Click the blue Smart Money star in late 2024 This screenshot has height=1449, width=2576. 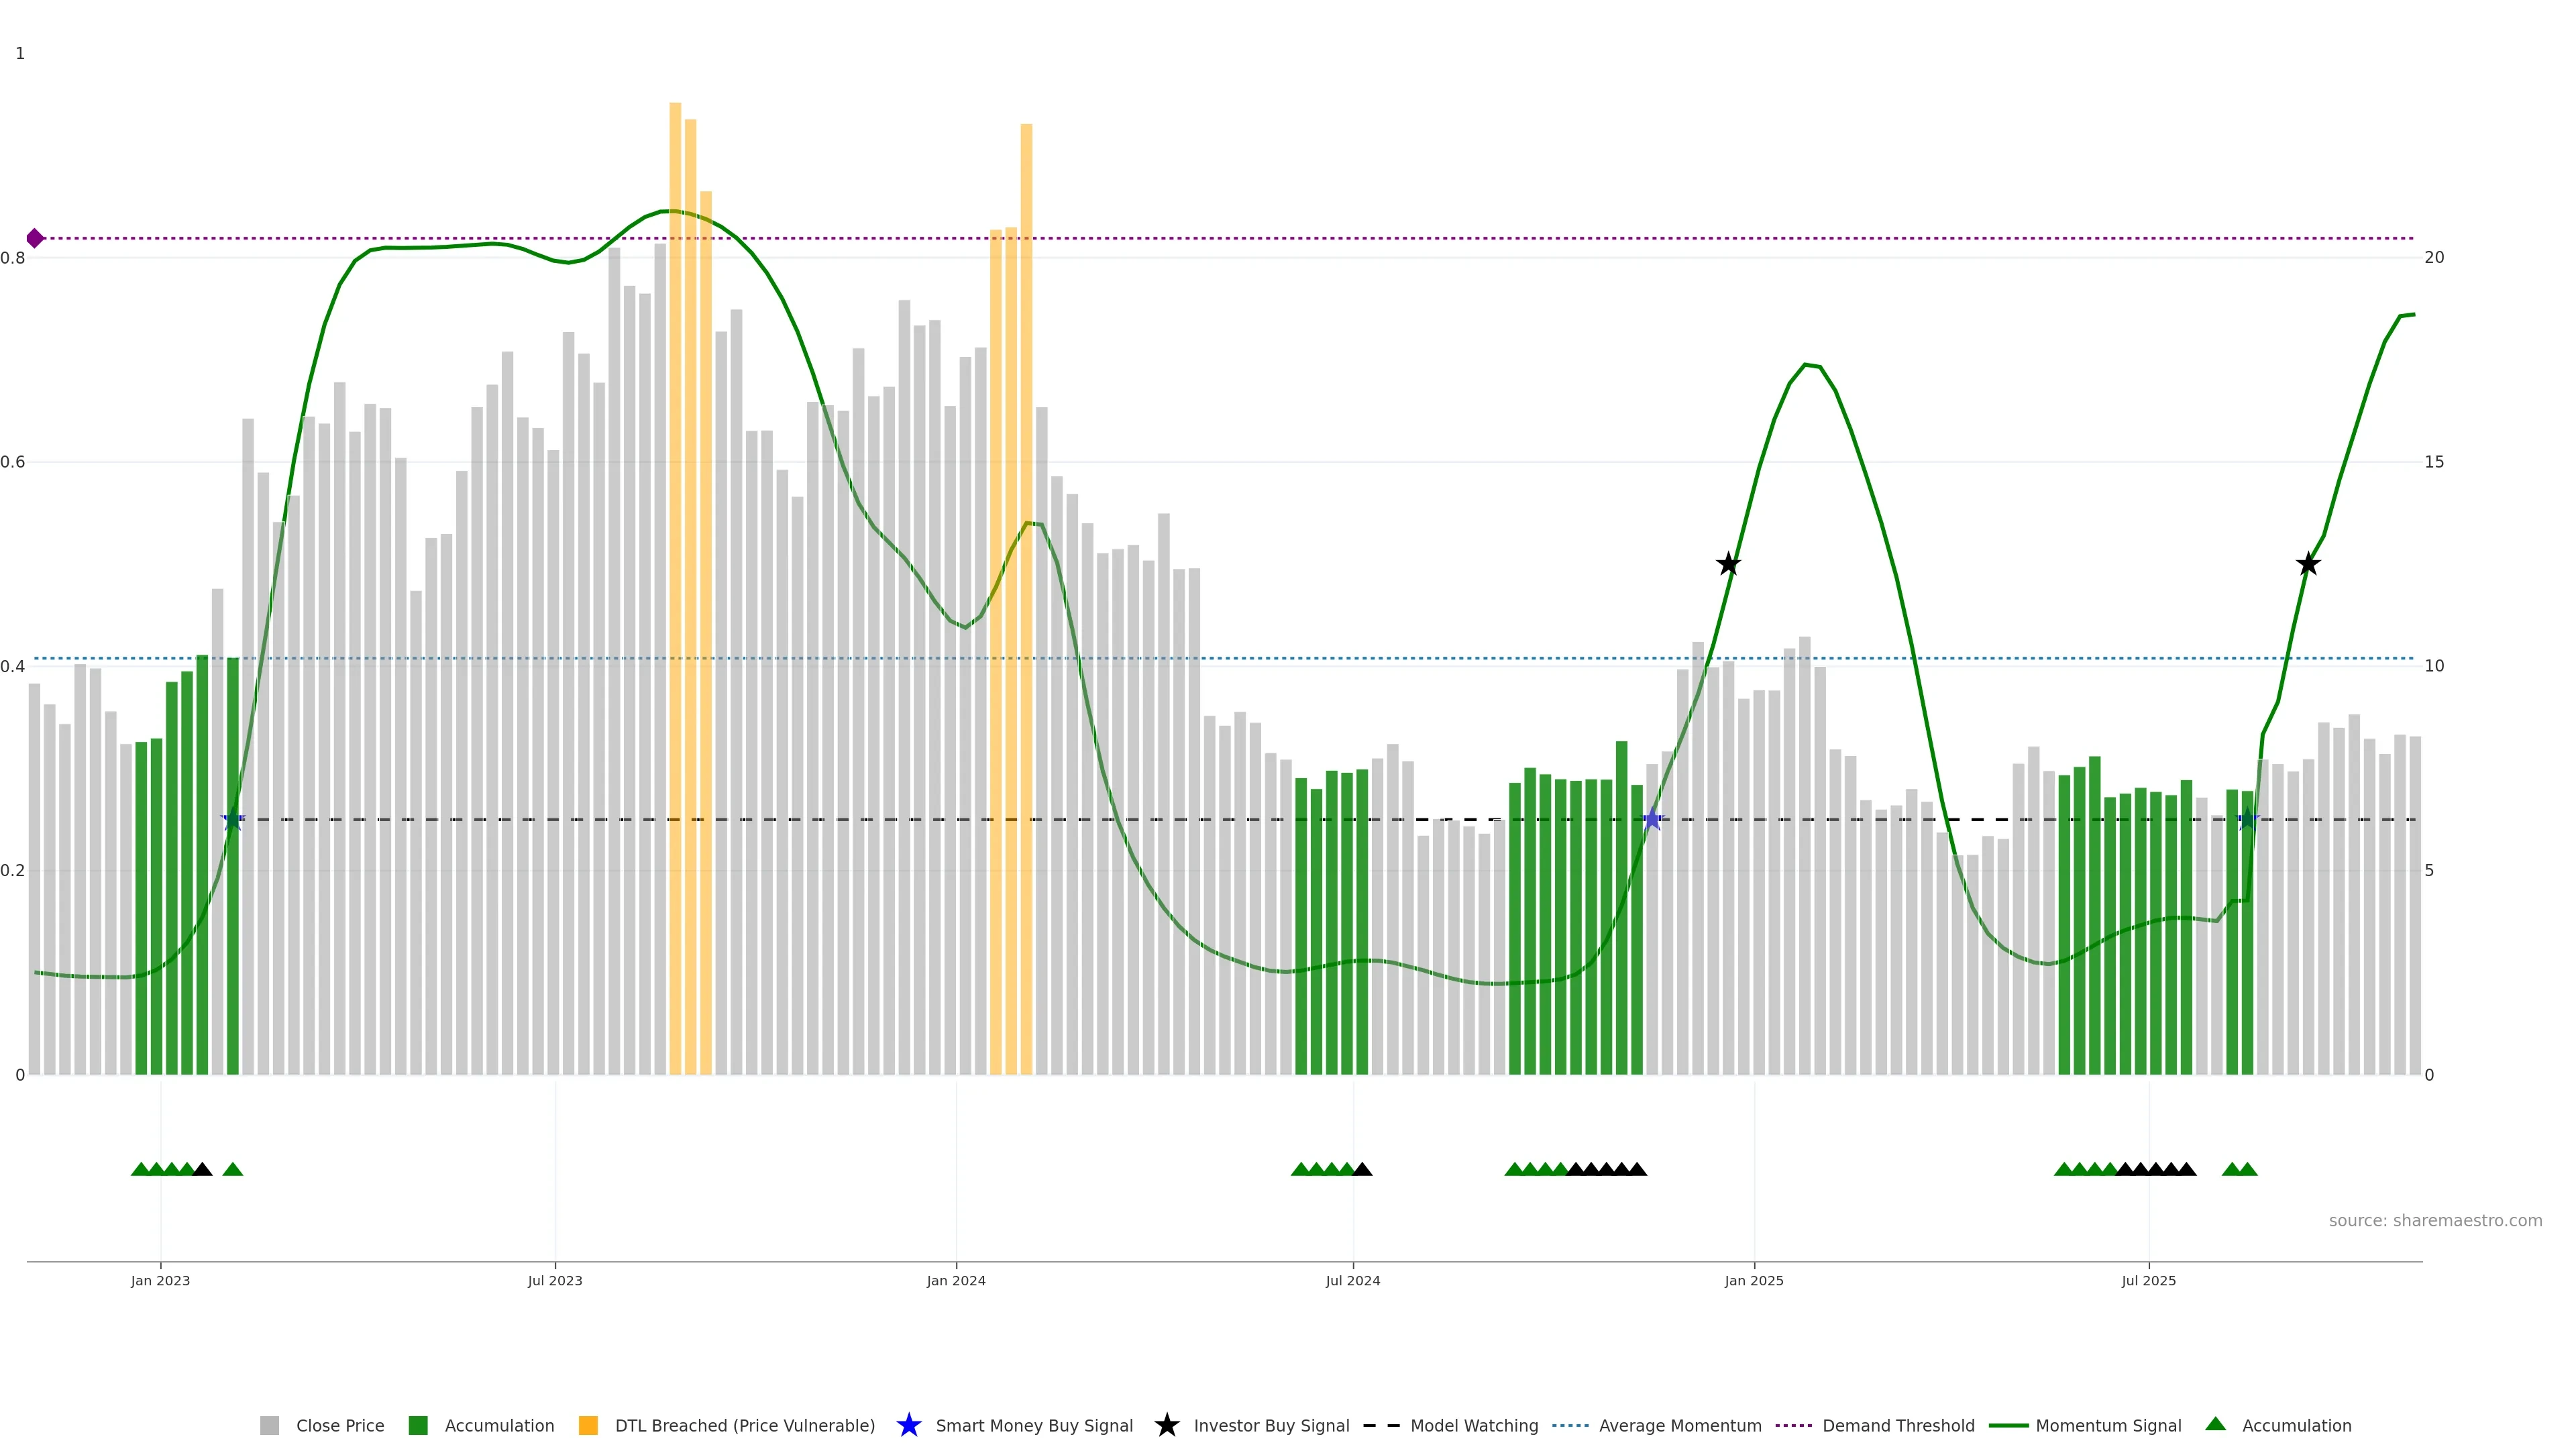tap(1652, 820)
